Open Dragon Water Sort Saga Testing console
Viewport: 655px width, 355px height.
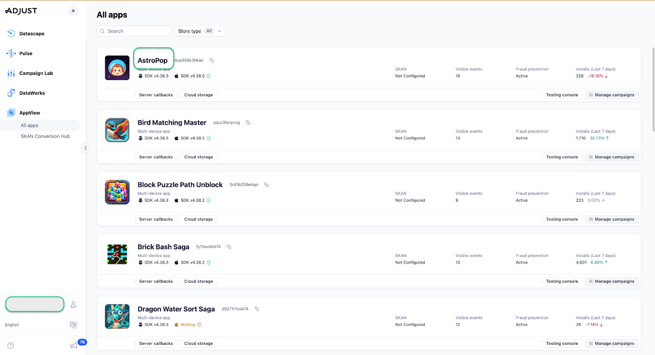(x=562, y=343)
